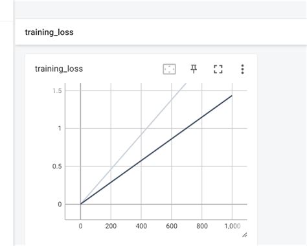The height and width of the screenshot is (246, 307).
Task: Click the 200 label on the x-axis
Action: [111, 226]
